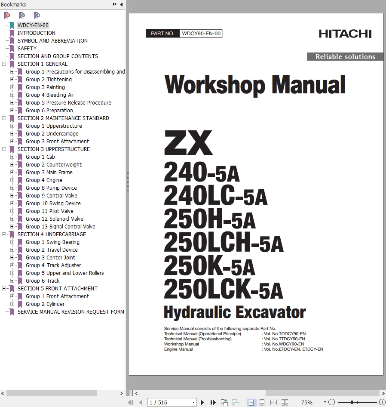The image size is (386, 407).
Task: Open the zoom percentage dropdown
Action: (x=325, y=402)
